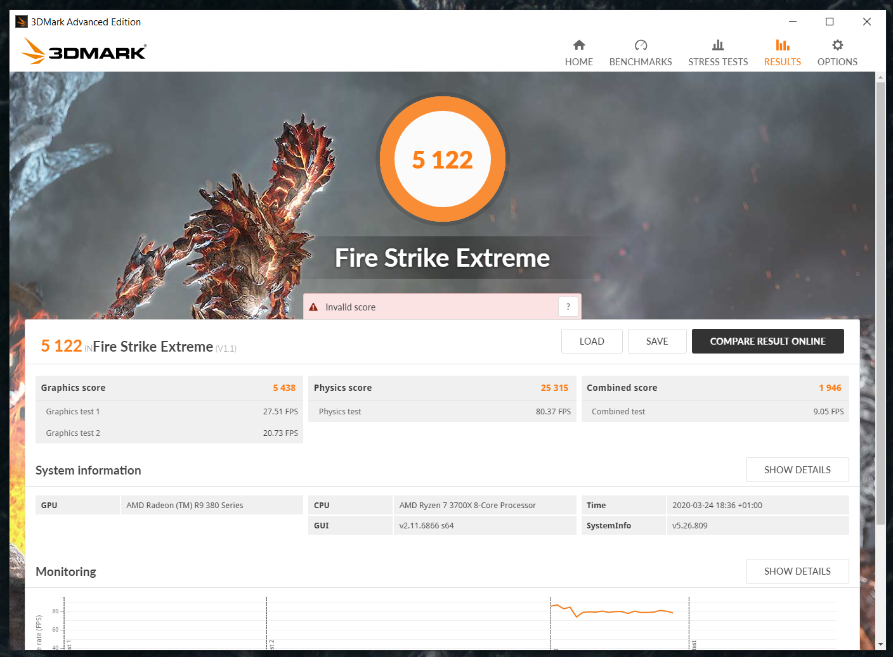Click the Home house icon
Viewport: 893px width, 657px height.
point(579,45)
